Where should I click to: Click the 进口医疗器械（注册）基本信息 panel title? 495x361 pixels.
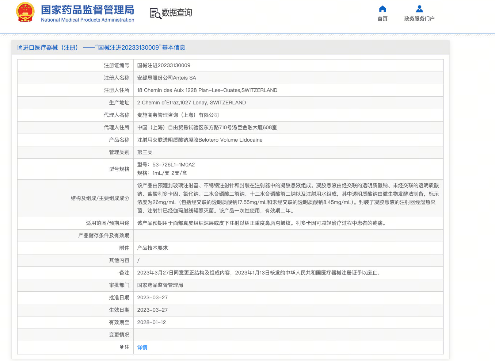[x=104, y=48]
